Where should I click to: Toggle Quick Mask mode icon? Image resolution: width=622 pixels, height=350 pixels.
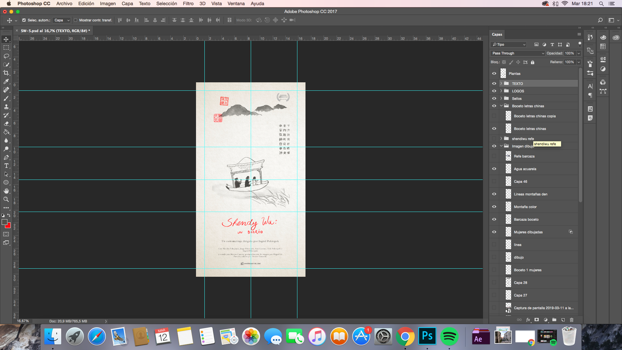pos(6,234)
